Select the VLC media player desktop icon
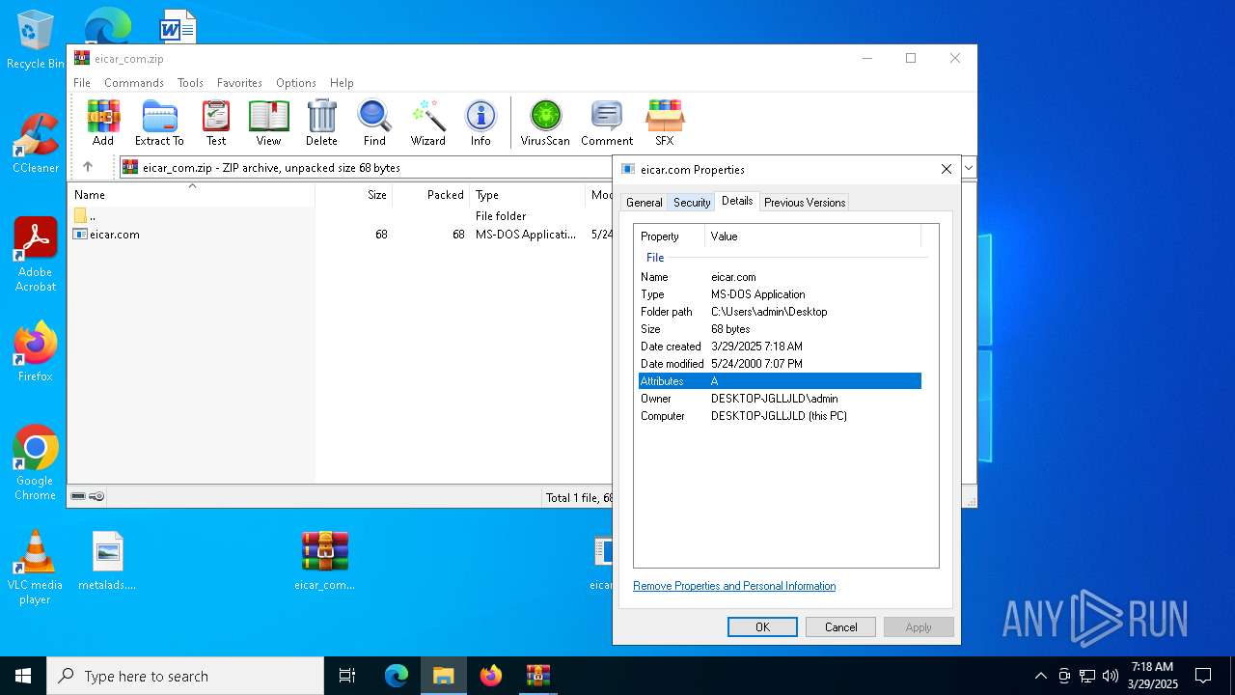The height and width of the screenshot is (695, 1235). click(36, 568)
